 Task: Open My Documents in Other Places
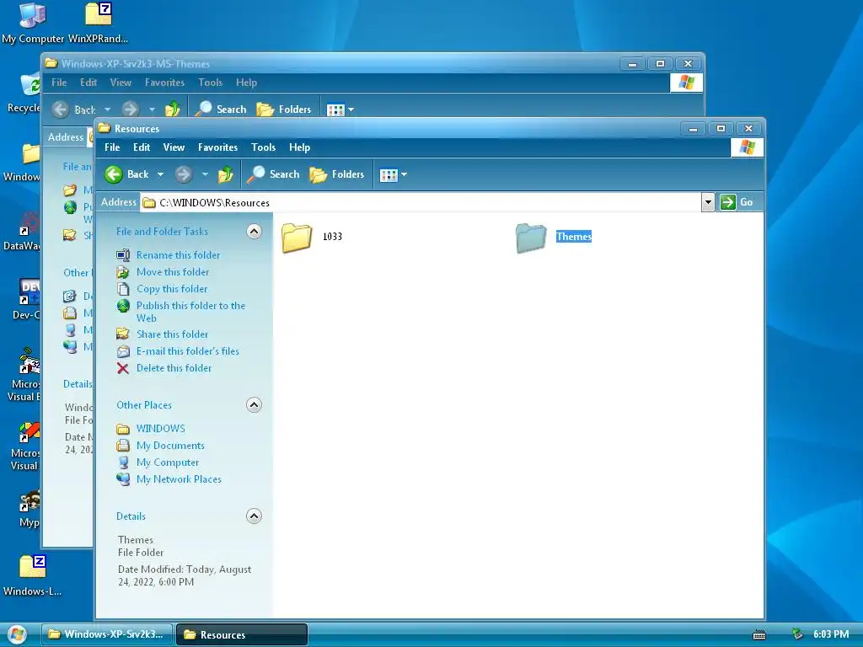pos(170,446)
